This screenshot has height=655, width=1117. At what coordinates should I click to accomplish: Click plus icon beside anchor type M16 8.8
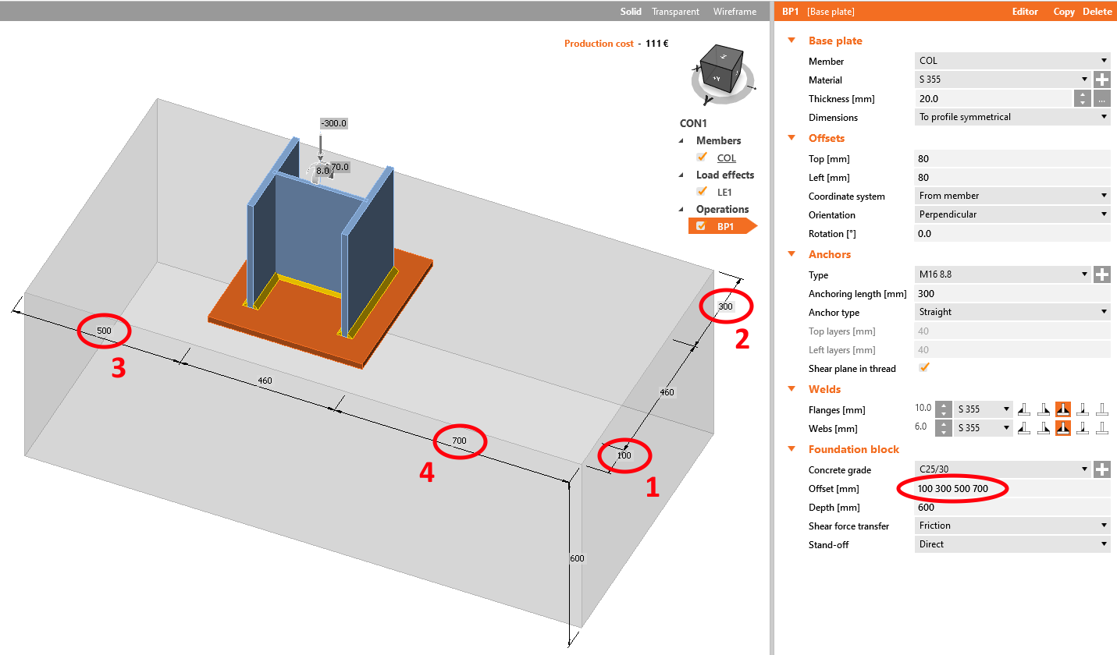1101,274
